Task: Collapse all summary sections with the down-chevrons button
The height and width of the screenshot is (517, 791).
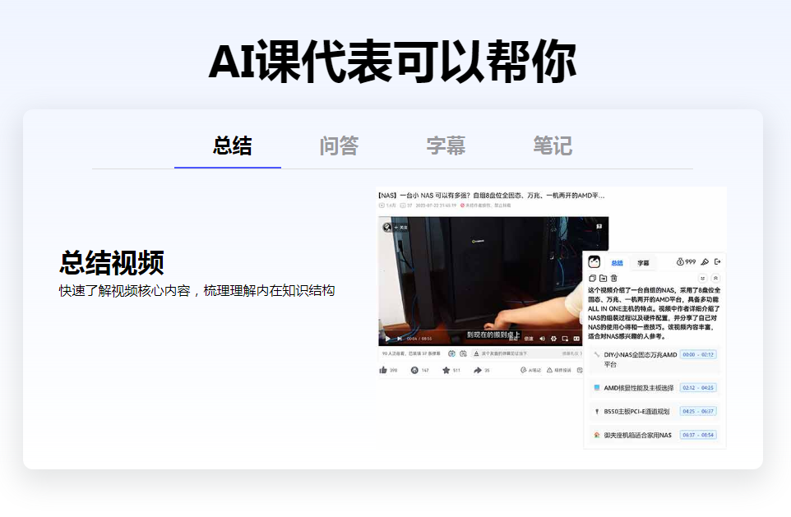Action: [x=702, y=279]
